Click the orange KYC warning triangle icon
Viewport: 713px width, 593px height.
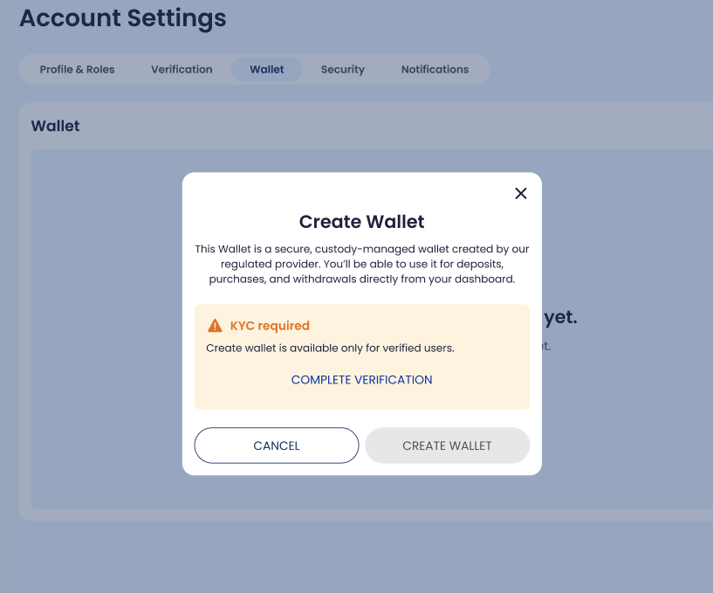(x=215, y=326)
